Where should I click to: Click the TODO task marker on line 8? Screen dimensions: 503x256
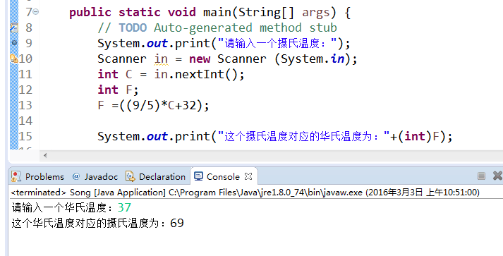(x=14, y=28)
